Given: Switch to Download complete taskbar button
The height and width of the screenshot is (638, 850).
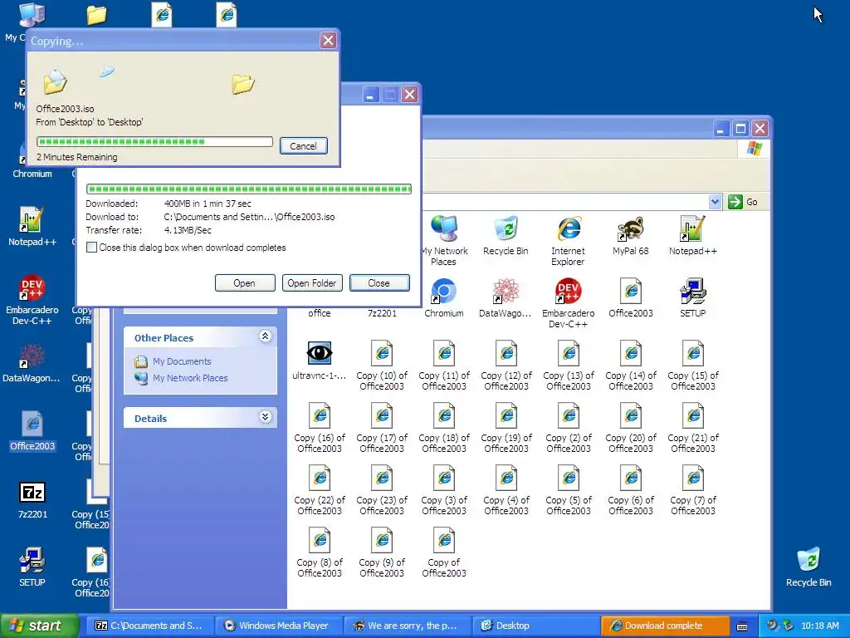Looking at the screenshot, I should pos(665,626).
